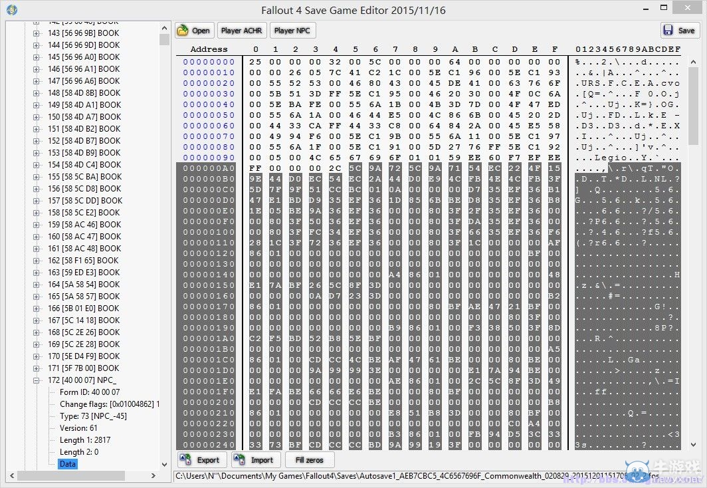Viewport: 707px width, 488px height.
Task: Expand tree node 150 [58 4D A7] BOOK
Action: pyautogui.click(x=36, y=117)
